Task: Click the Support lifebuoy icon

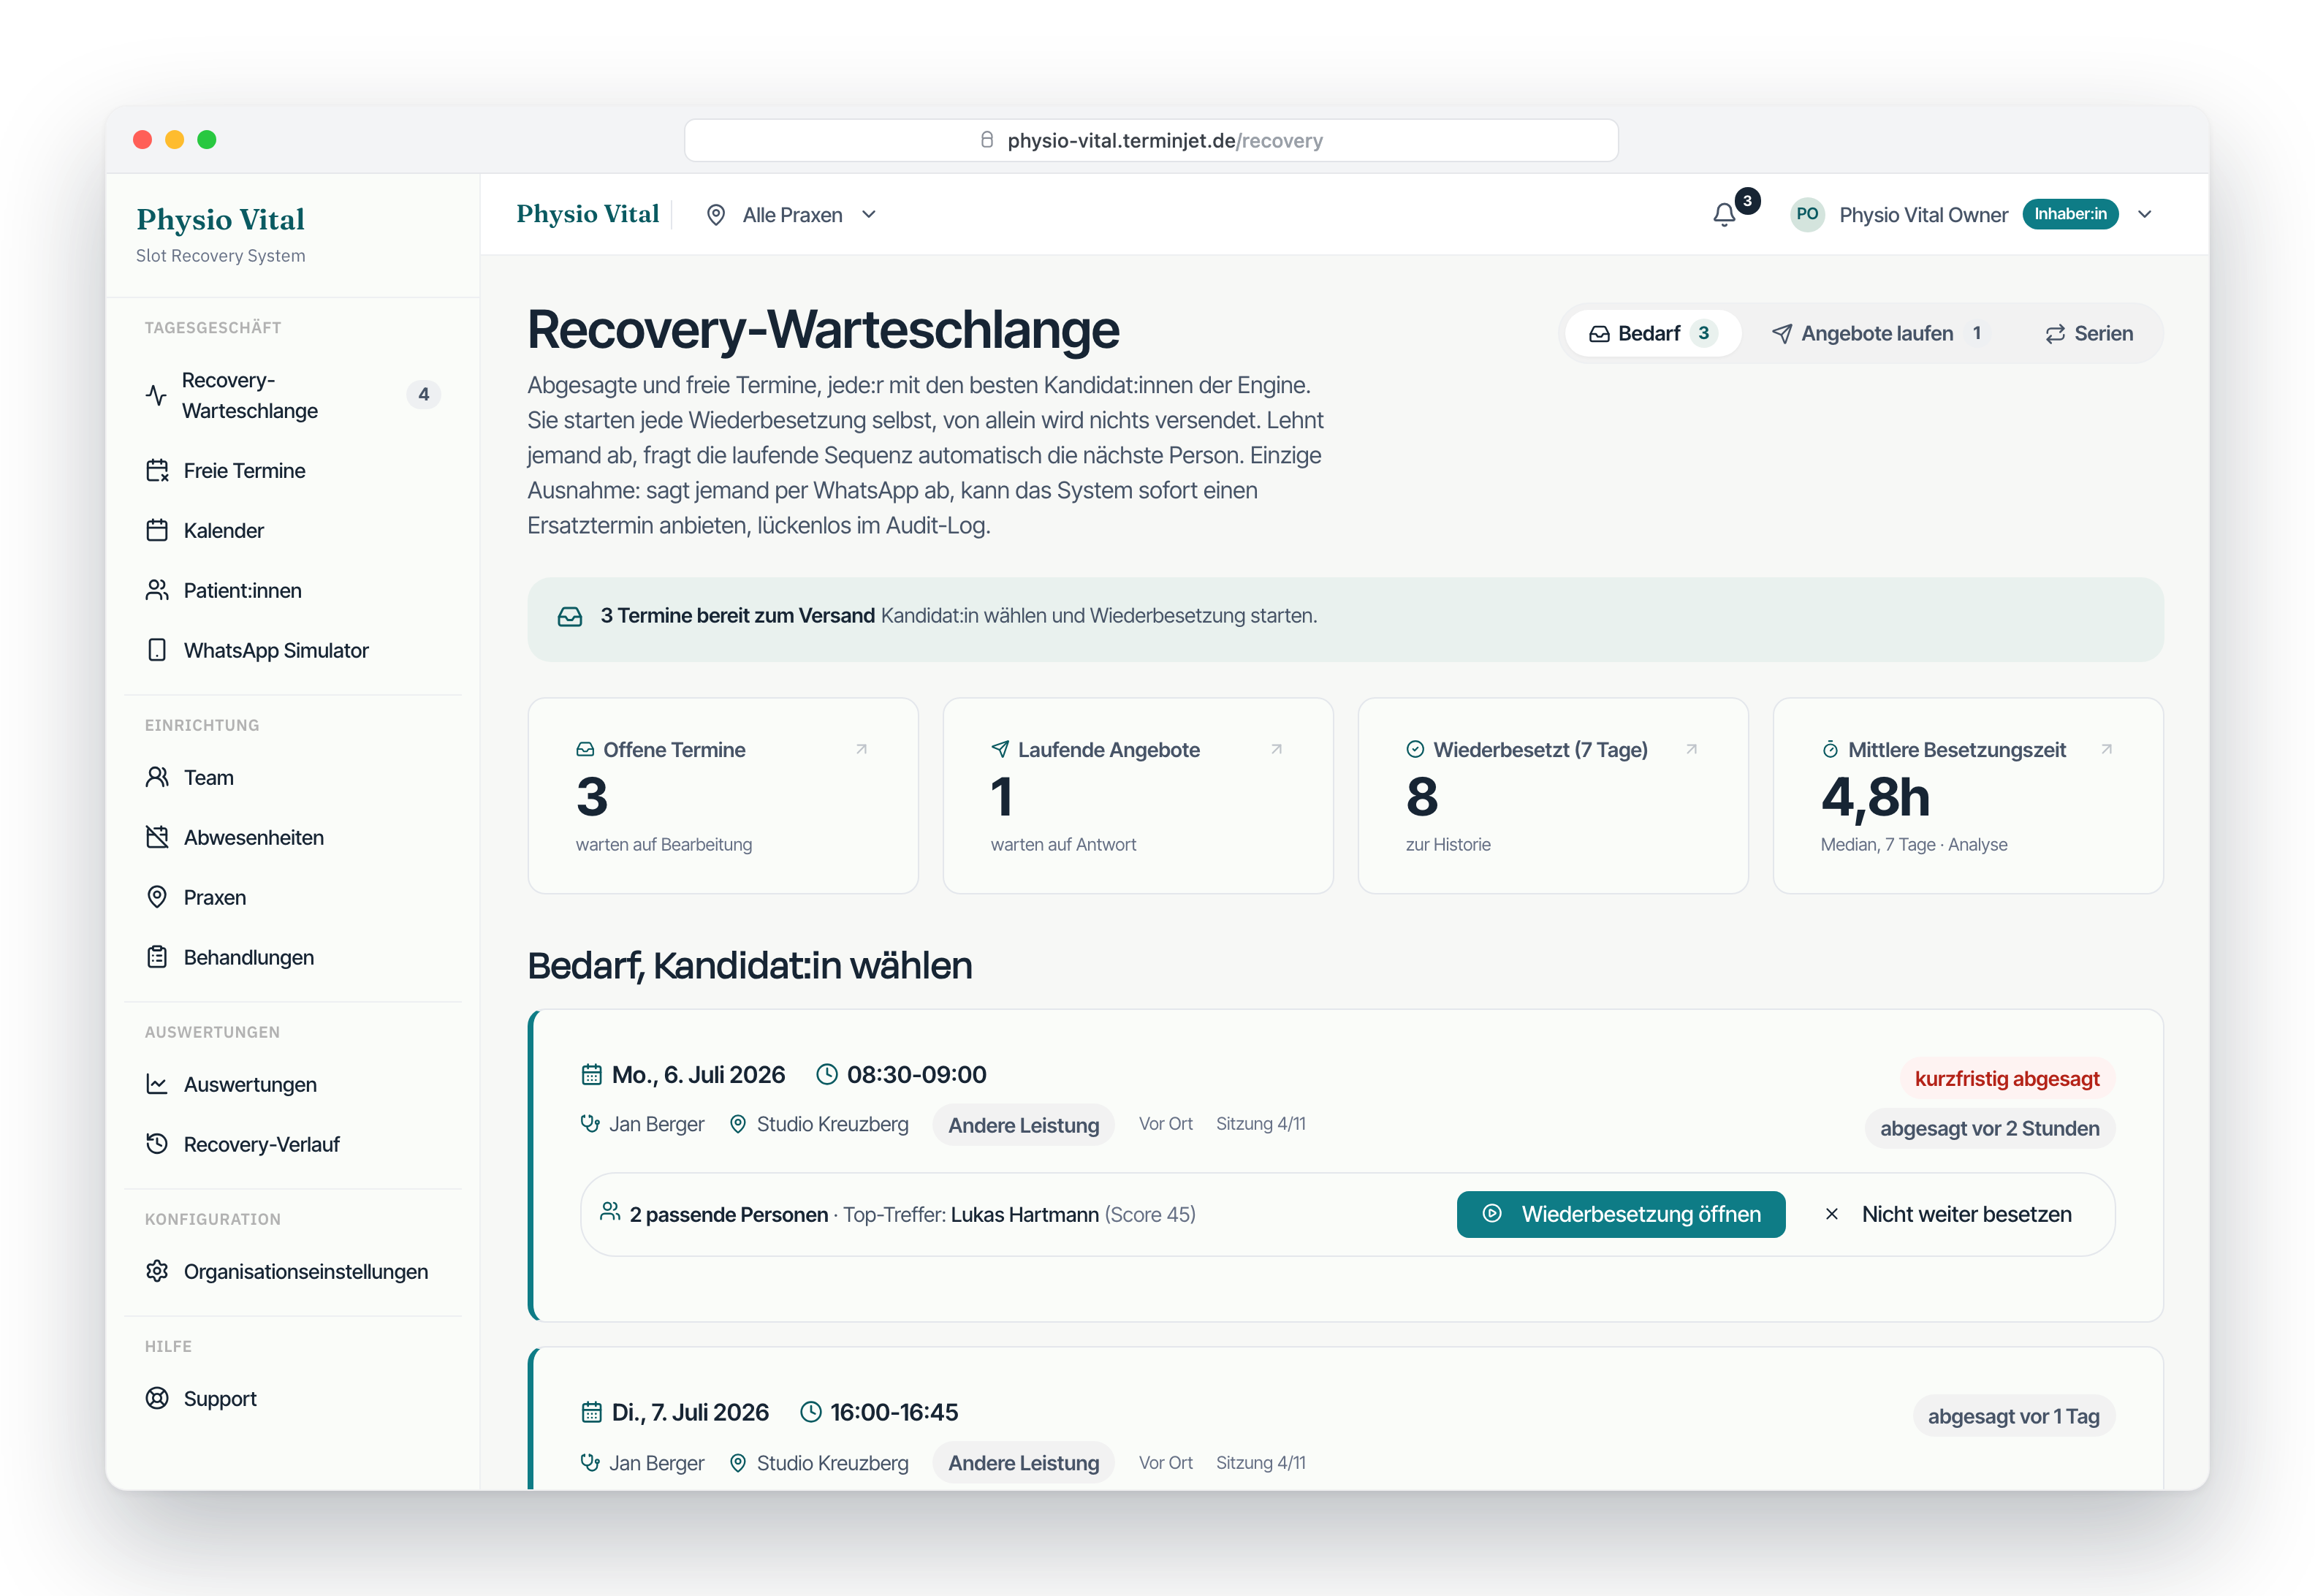Action: [157, 1398]
